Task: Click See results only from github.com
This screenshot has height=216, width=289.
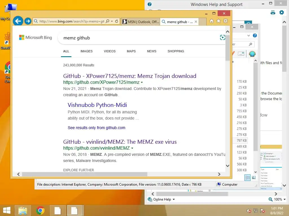Action: pos(97,128)
